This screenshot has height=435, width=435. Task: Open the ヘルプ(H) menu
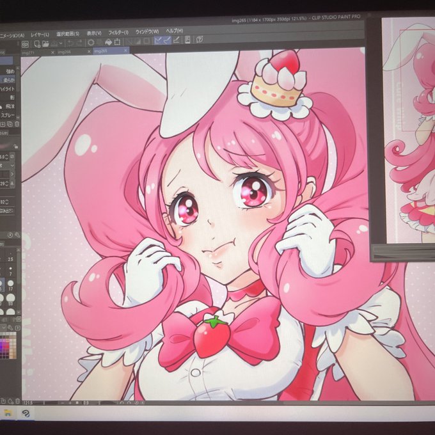175,31
